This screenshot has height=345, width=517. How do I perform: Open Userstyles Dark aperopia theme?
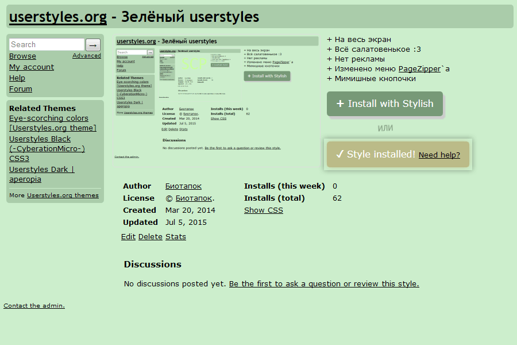[x=41, y=174]
